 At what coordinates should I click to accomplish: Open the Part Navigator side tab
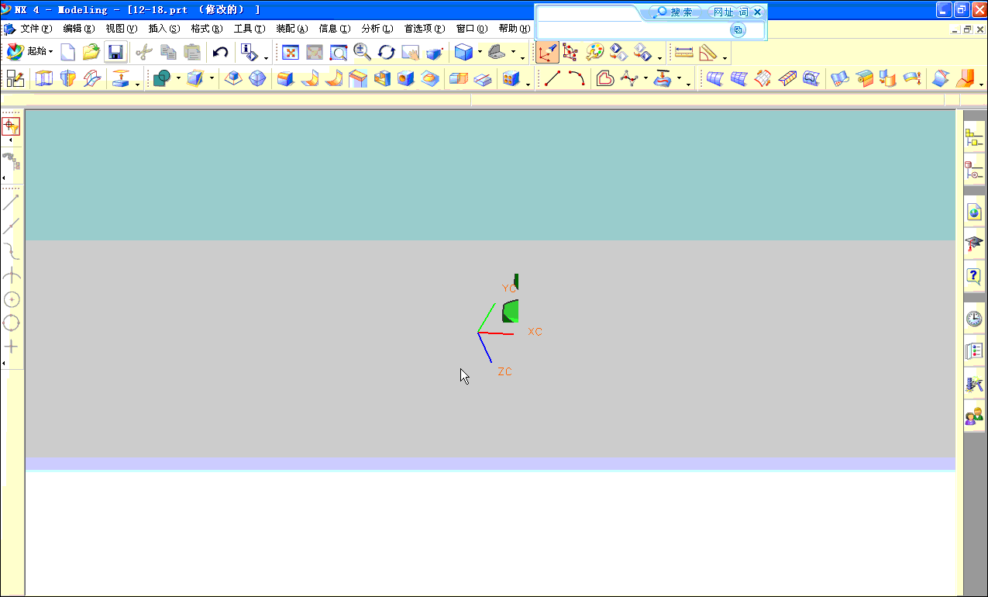click(x=973, y=170)
